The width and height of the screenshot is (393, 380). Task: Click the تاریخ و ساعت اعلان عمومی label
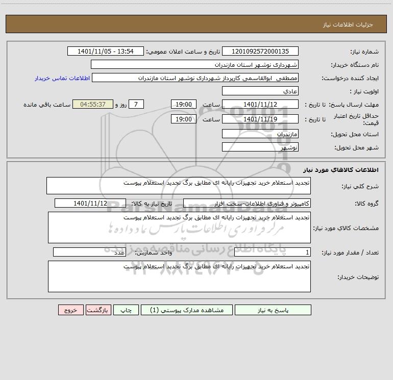(183, 52)
